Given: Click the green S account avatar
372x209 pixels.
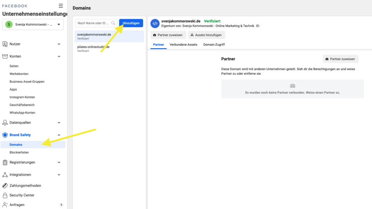Looking at the screenshot, I should (9, 24).
